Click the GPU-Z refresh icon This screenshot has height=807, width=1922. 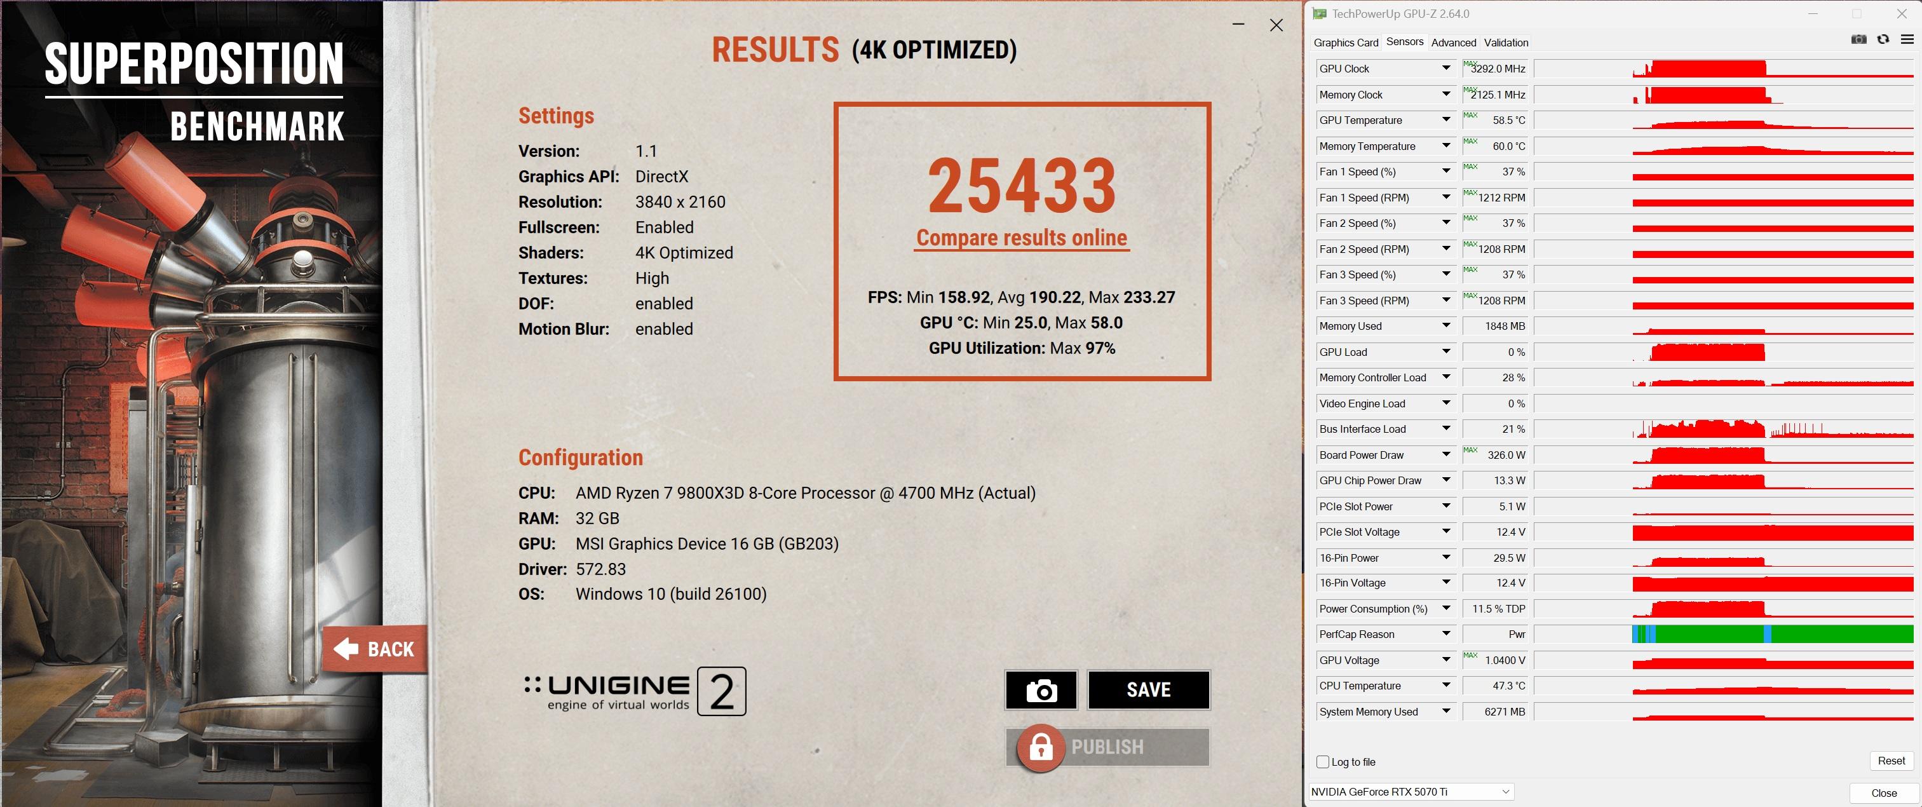(x=1883, y=39)
